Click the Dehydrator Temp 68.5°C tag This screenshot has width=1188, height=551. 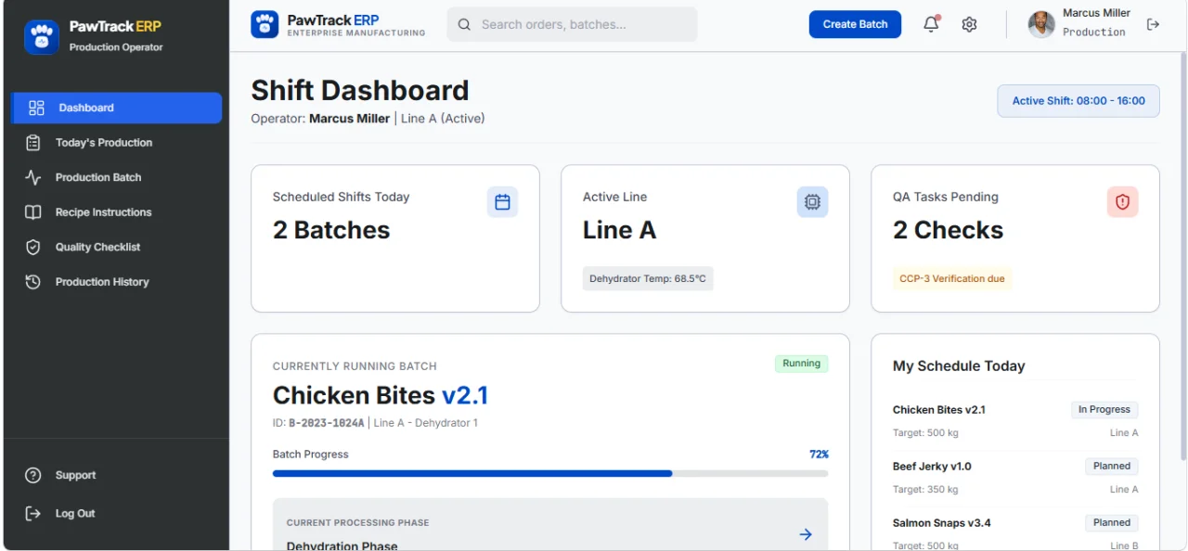tap(648, 278)
